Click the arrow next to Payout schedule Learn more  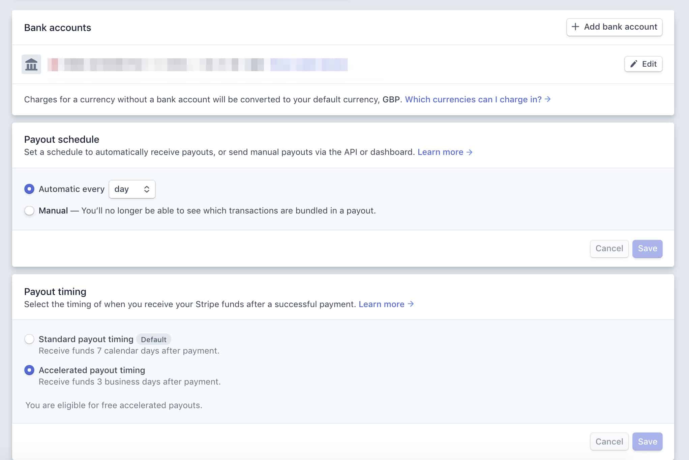[x=470, y=152]
